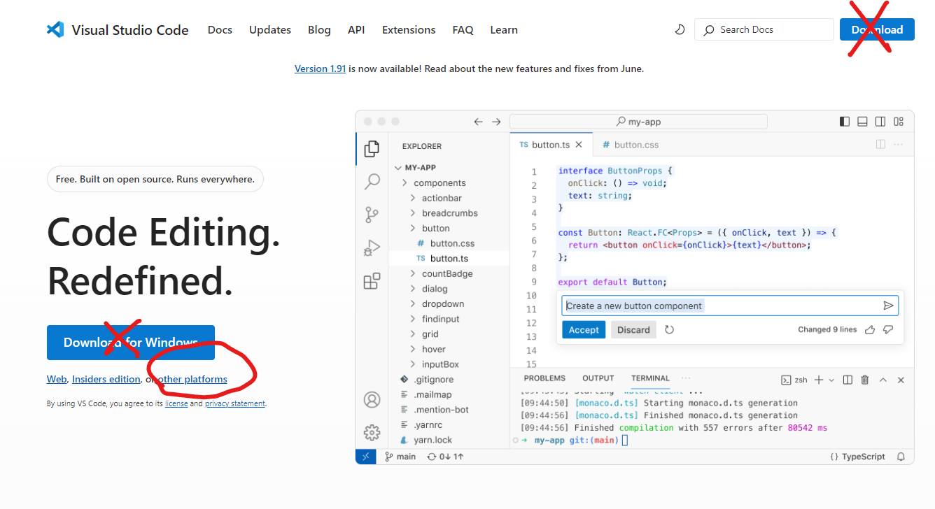Select the TERMINAL panel tab
This screenshot has height=509, width=935.
point(650,378)
